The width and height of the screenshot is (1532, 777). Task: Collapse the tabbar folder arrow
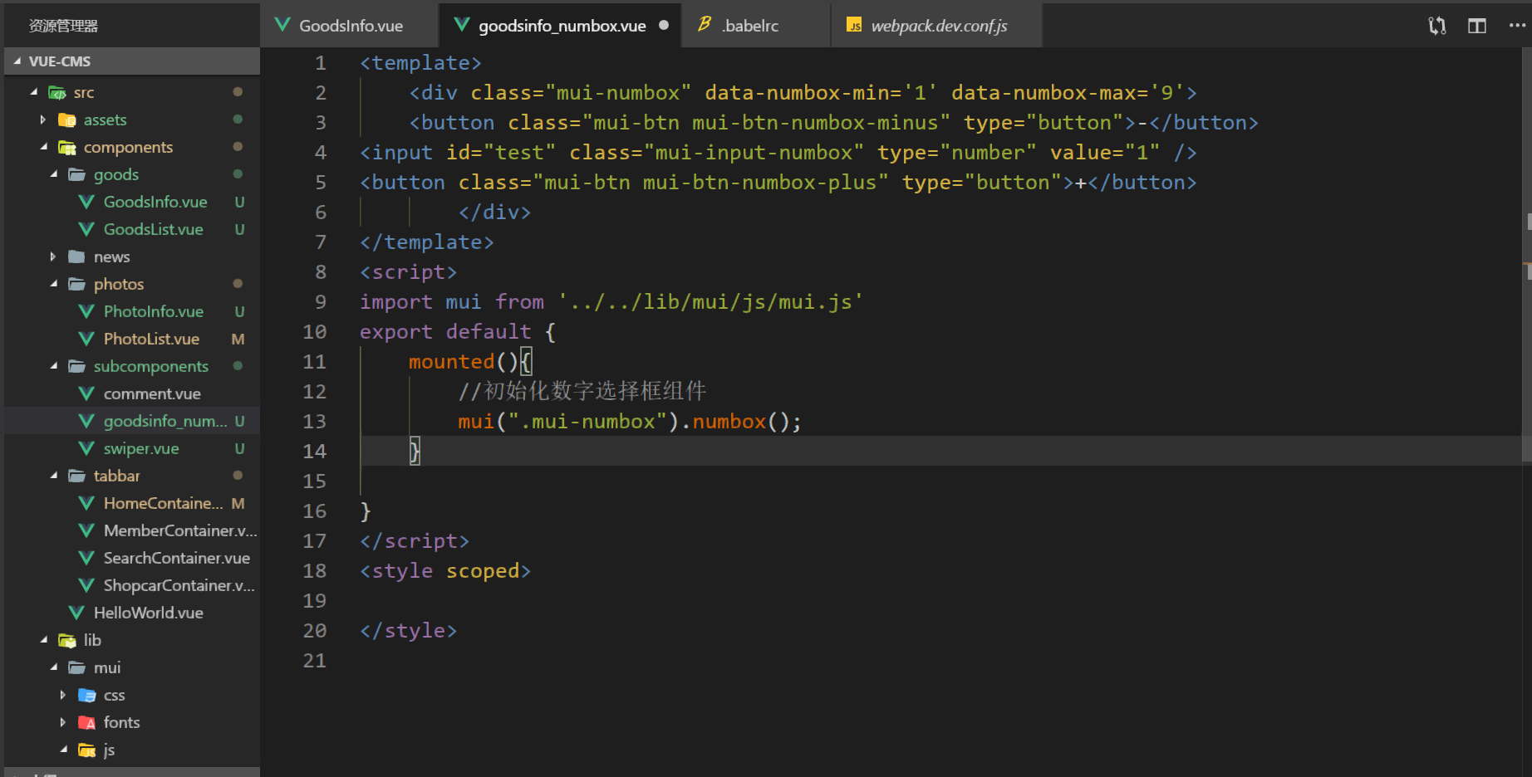pos(54,476)
